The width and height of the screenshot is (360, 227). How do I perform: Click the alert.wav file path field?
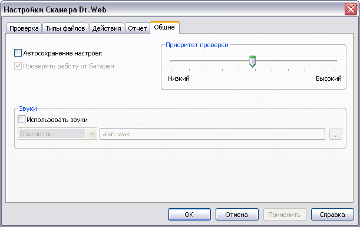coord(212,134)
